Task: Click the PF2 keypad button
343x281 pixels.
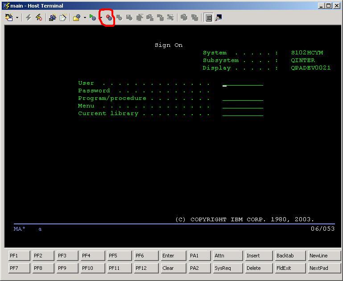Action: [43, 256]
